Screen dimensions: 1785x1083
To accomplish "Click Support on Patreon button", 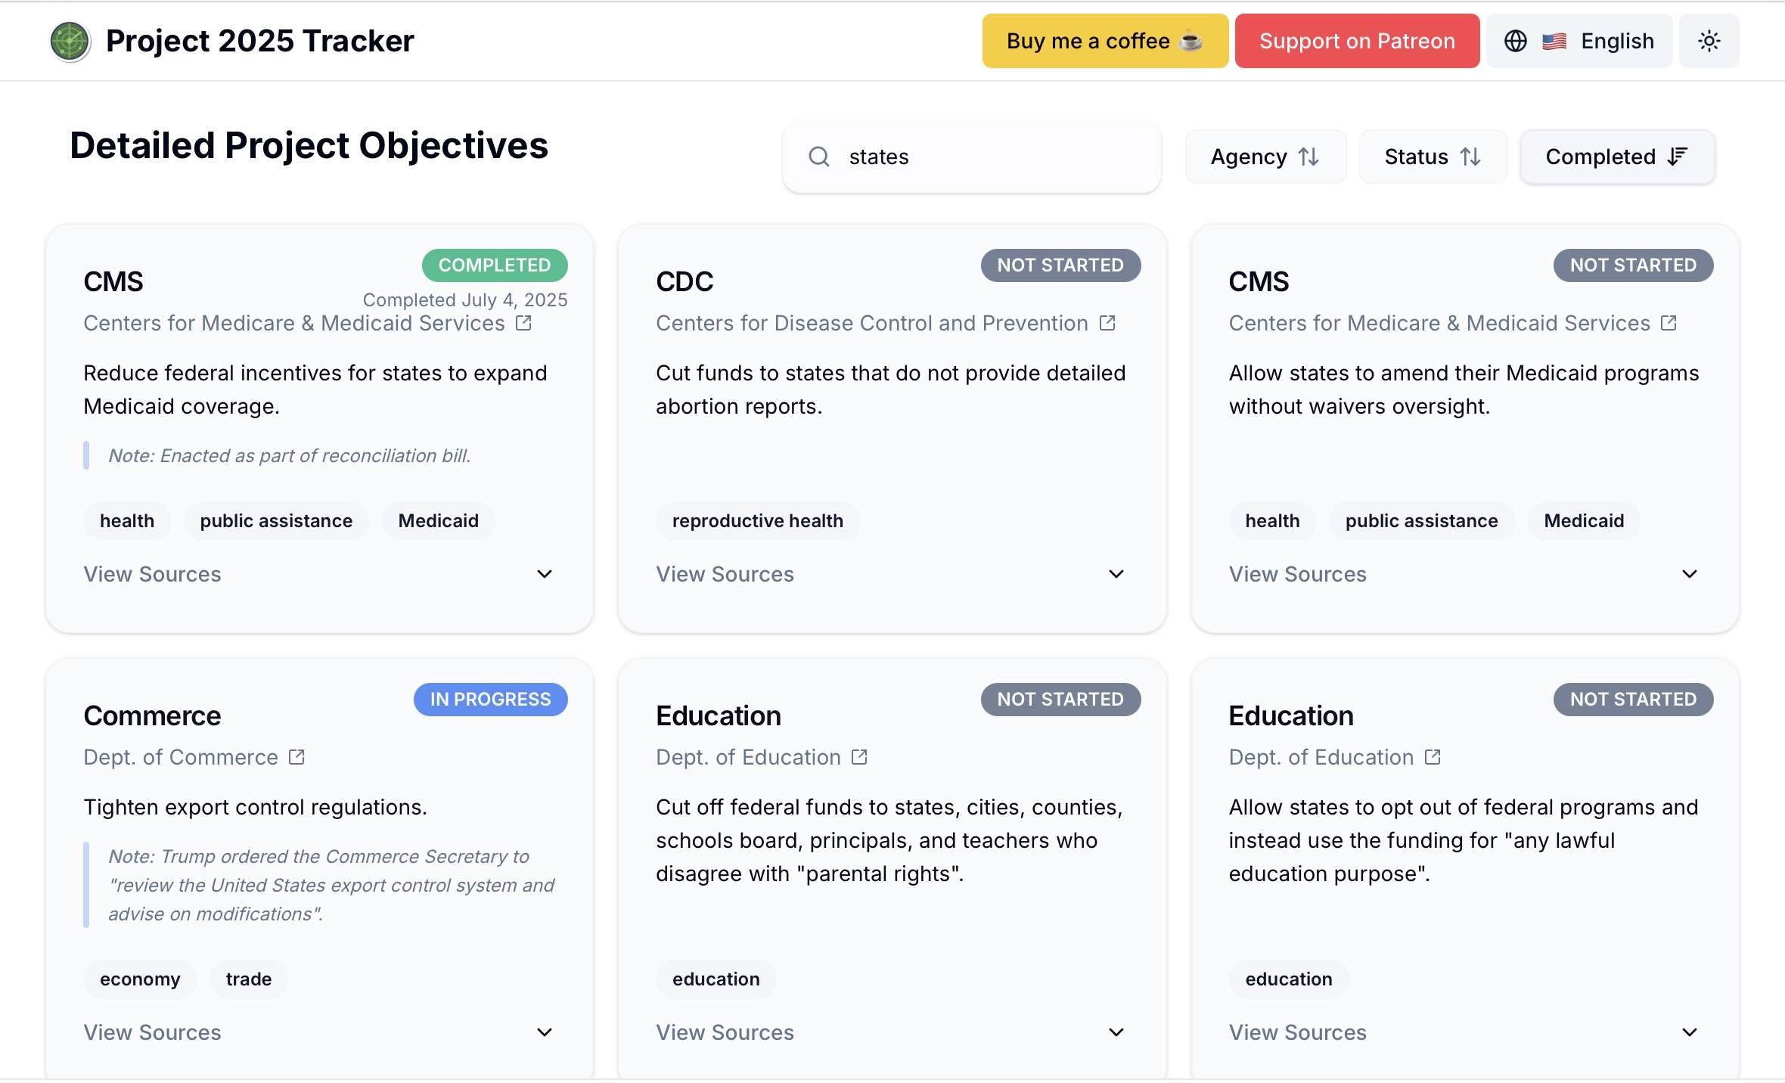I will click(x=1357, y=41).
